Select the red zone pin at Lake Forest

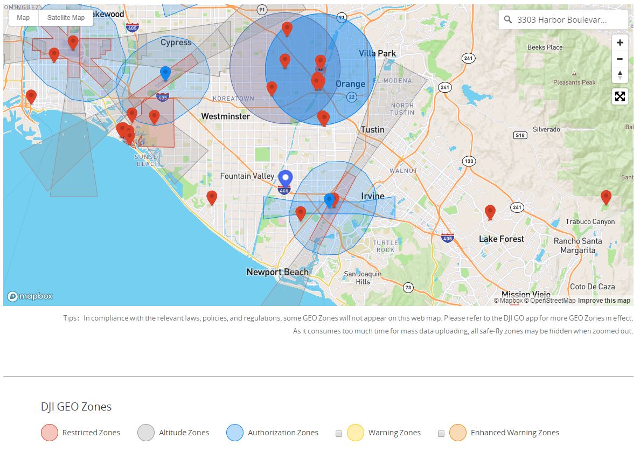coord(490,211)
